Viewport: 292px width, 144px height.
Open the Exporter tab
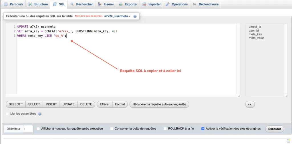pos(128,4)
